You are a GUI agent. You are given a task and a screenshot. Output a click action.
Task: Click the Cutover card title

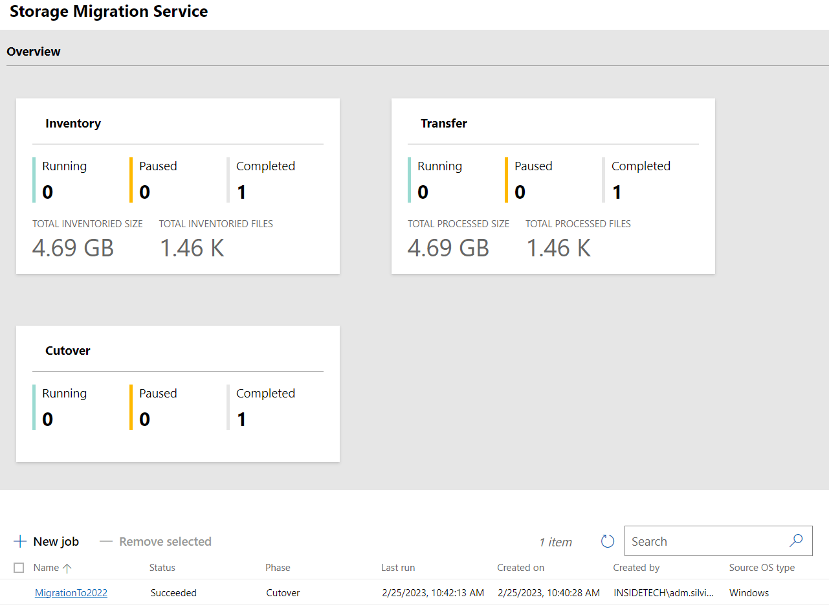click(68, 350)
